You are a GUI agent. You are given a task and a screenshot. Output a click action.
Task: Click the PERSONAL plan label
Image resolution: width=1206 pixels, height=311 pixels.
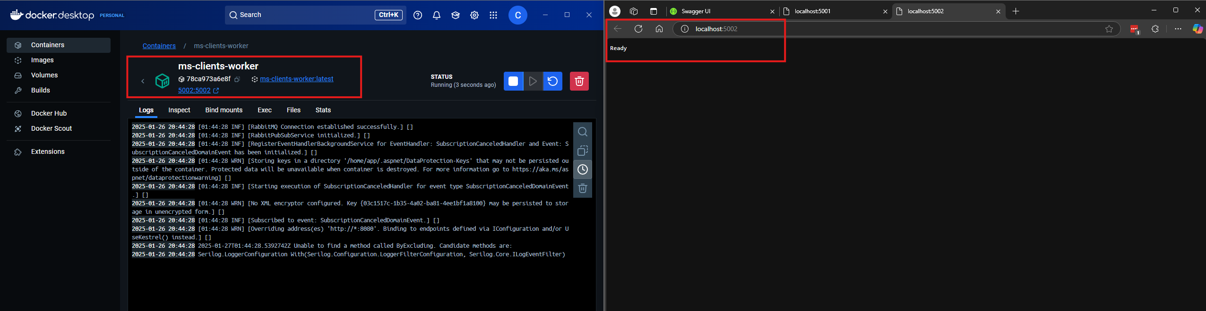tap(112, 15)
